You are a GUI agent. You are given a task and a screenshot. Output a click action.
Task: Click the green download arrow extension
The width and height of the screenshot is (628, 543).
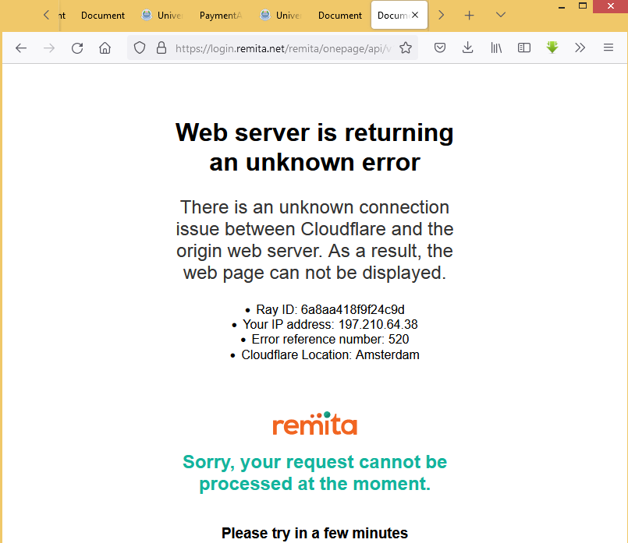552,48
